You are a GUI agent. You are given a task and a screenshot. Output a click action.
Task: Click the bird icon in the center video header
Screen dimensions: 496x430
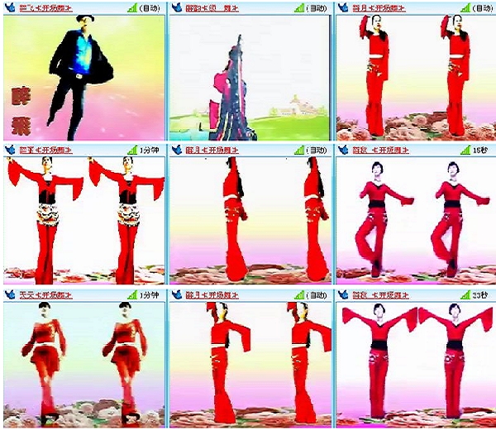(176, 150)
